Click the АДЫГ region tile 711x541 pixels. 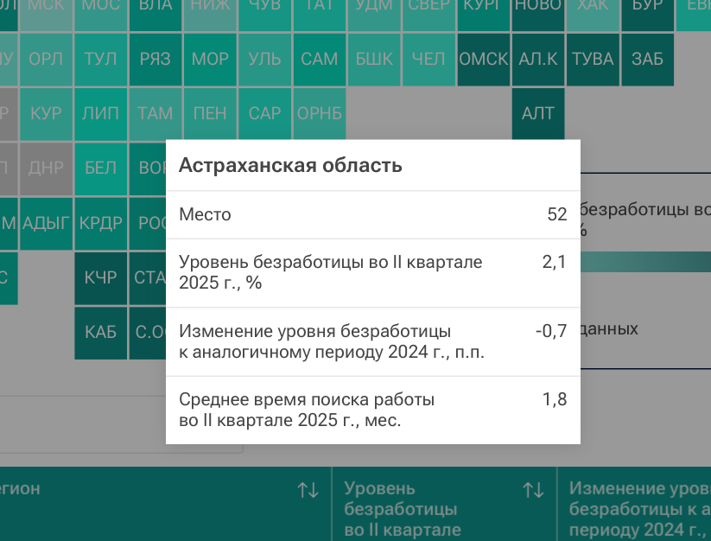(x=46, y=223)
